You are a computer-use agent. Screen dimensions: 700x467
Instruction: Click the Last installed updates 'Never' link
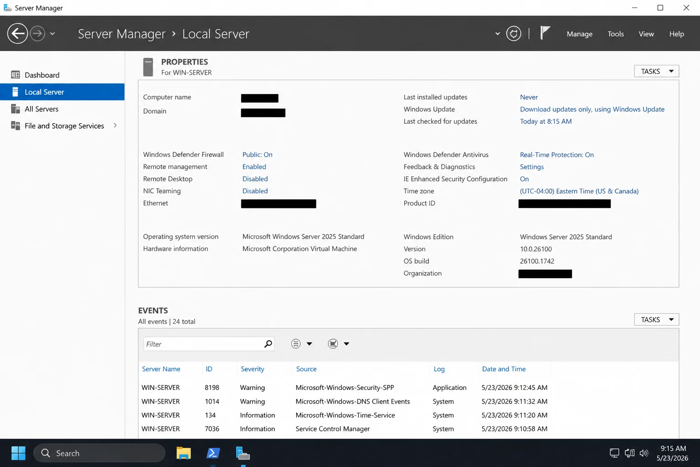[x=529, y=97]
